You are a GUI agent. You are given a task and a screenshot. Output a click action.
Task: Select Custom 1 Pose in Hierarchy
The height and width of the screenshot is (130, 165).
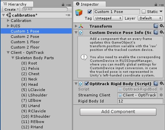pyautogui.click(x=36, y=31)
